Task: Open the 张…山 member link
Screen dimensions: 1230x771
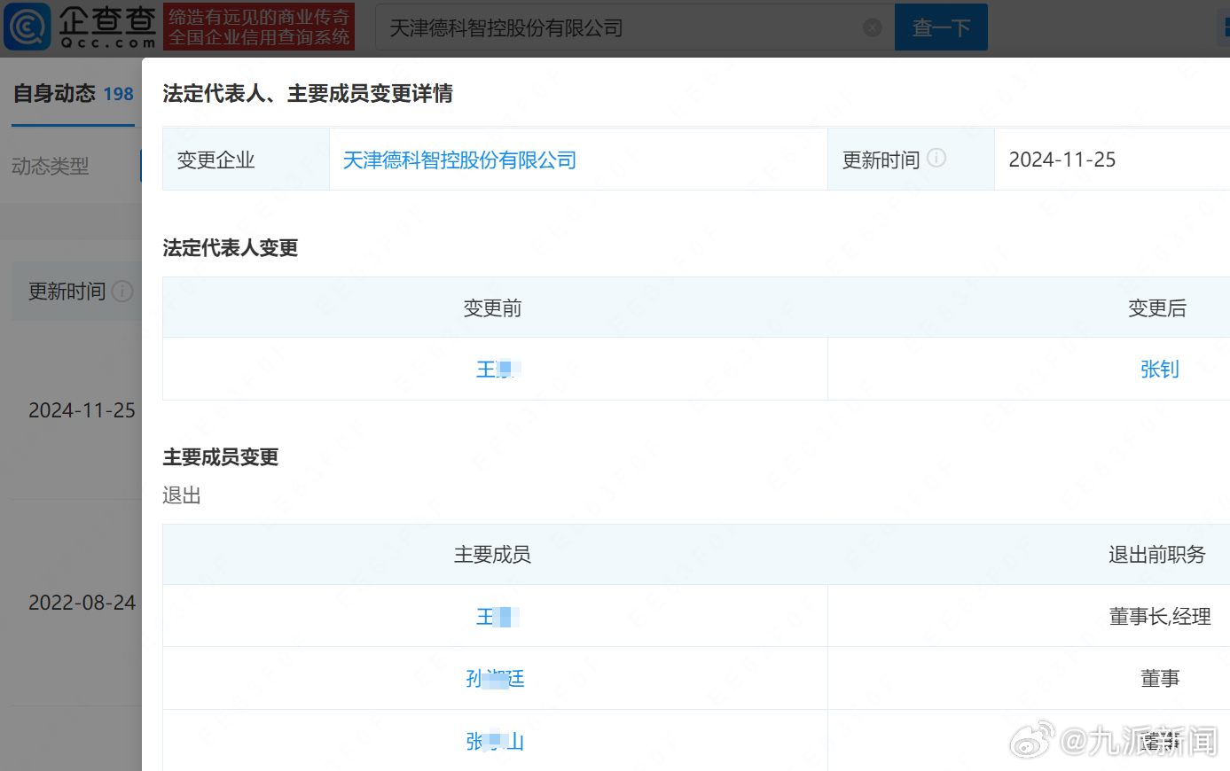Action: 495,741
